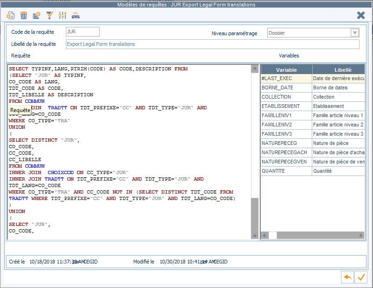Viewport: 373px width, 288px height.
Task: Select the #LAST_EXEC variable row
Action: coord(313,78)
